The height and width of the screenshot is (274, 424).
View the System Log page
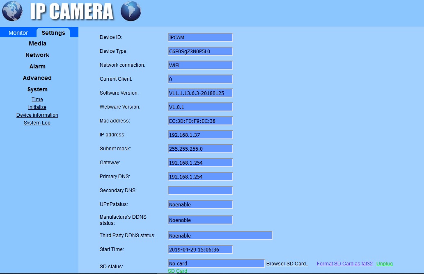point(37,123)
